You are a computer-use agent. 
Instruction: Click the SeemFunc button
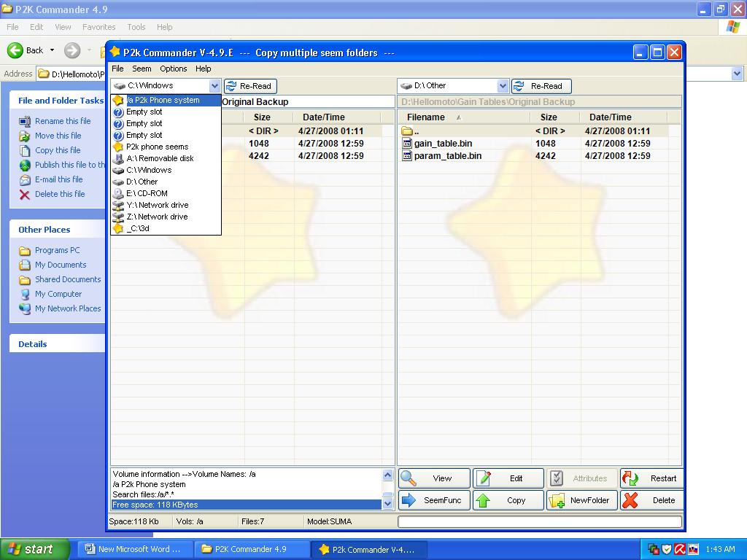[x=434, y=500]
